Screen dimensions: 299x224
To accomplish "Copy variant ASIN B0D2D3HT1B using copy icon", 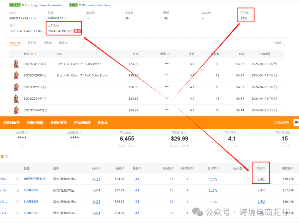I will pos(45,64).
